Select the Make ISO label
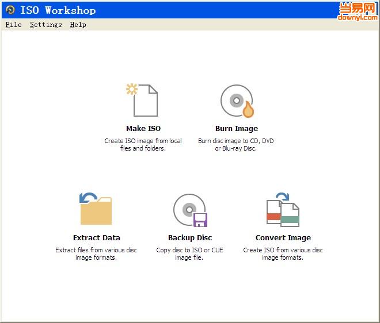The image size is (380, 323). point(143,129)
